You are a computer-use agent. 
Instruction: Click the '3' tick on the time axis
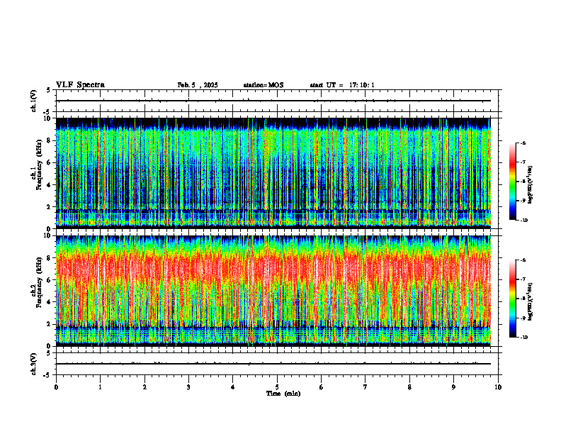coord(188,387)
